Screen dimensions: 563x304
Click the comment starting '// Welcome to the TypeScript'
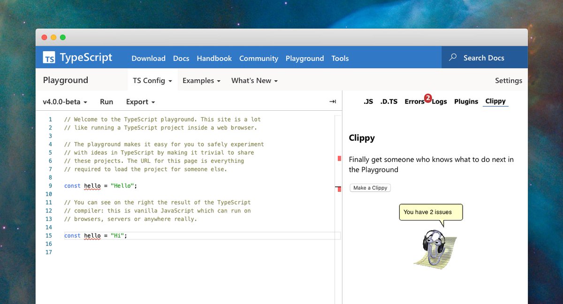coord(162,119)
